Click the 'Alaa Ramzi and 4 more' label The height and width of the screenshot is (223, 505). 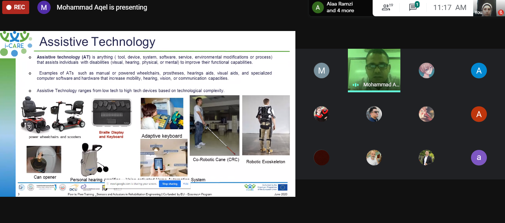click(x=340, y=7)
